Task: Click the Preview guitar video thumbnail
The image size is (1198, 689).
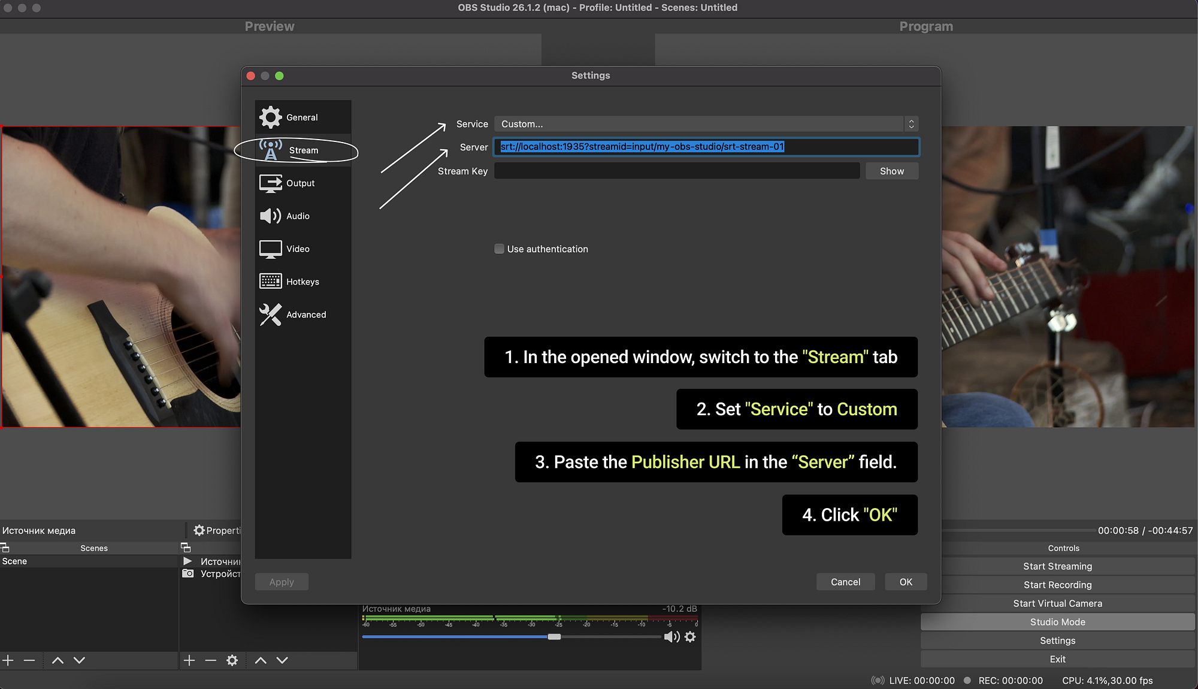Action: coord(120,277)
